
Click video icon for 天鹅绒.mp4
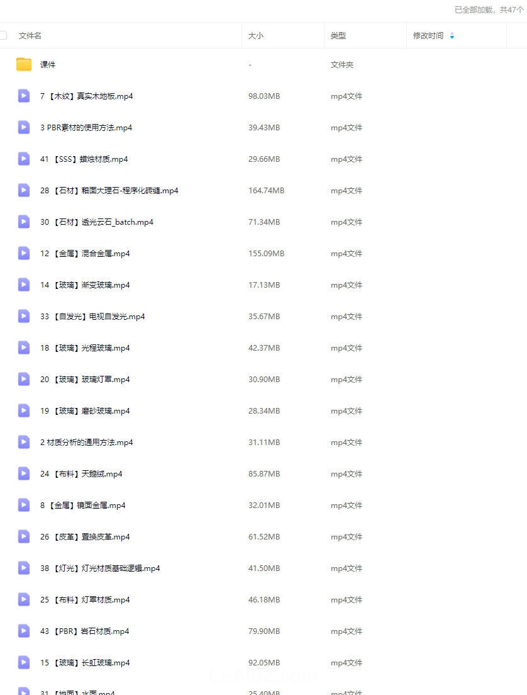tap(23, 473)
